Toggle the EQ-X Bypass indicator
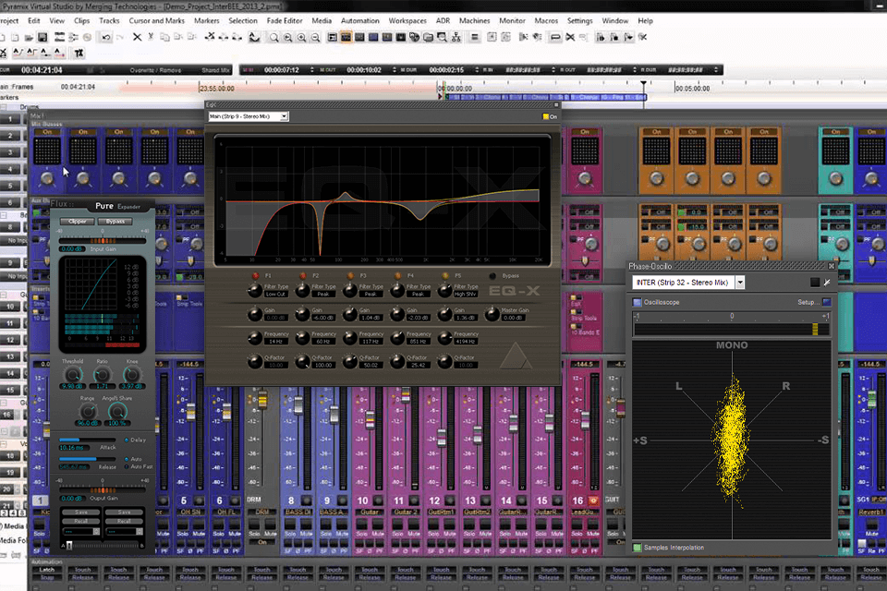Viewport: 887px width, 591px height. tap(492, 275)
